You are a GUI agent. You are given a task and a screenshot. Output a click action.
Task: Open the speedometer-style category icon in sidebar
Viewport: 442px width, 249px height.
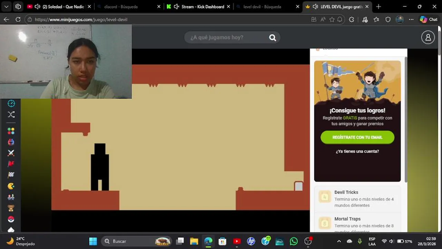pyautogui.click(x=11, y=103)
